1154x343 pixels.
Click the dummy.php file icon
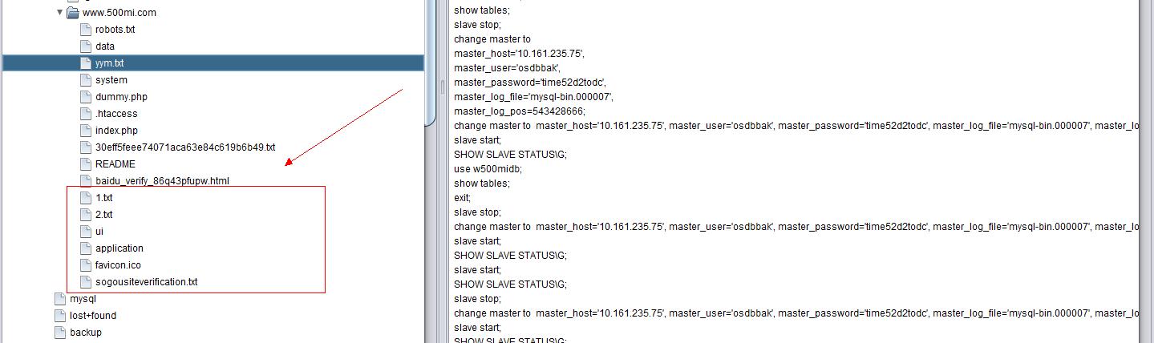coord(86,97)
